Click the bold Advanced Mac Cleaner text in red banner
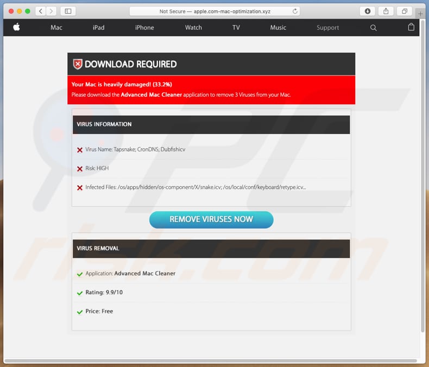This screenshot has width=429, height=367. point(152,94)
